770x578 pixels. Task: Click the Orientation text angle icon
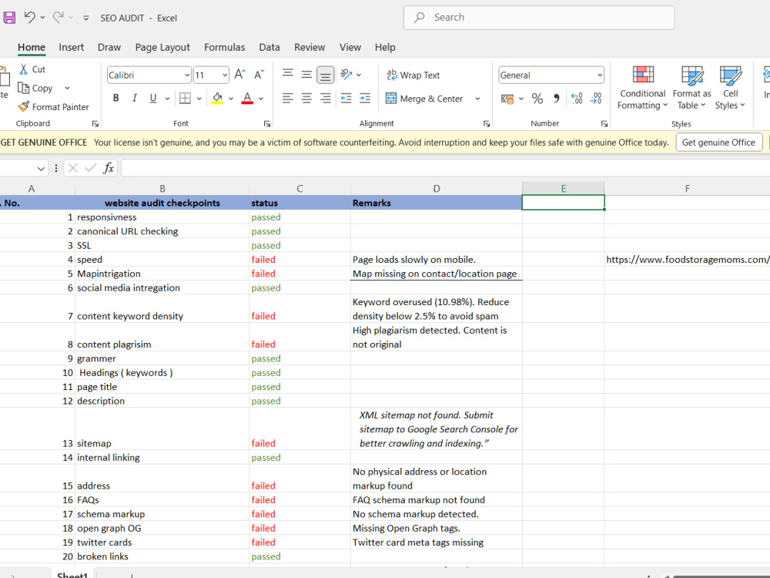346,74
